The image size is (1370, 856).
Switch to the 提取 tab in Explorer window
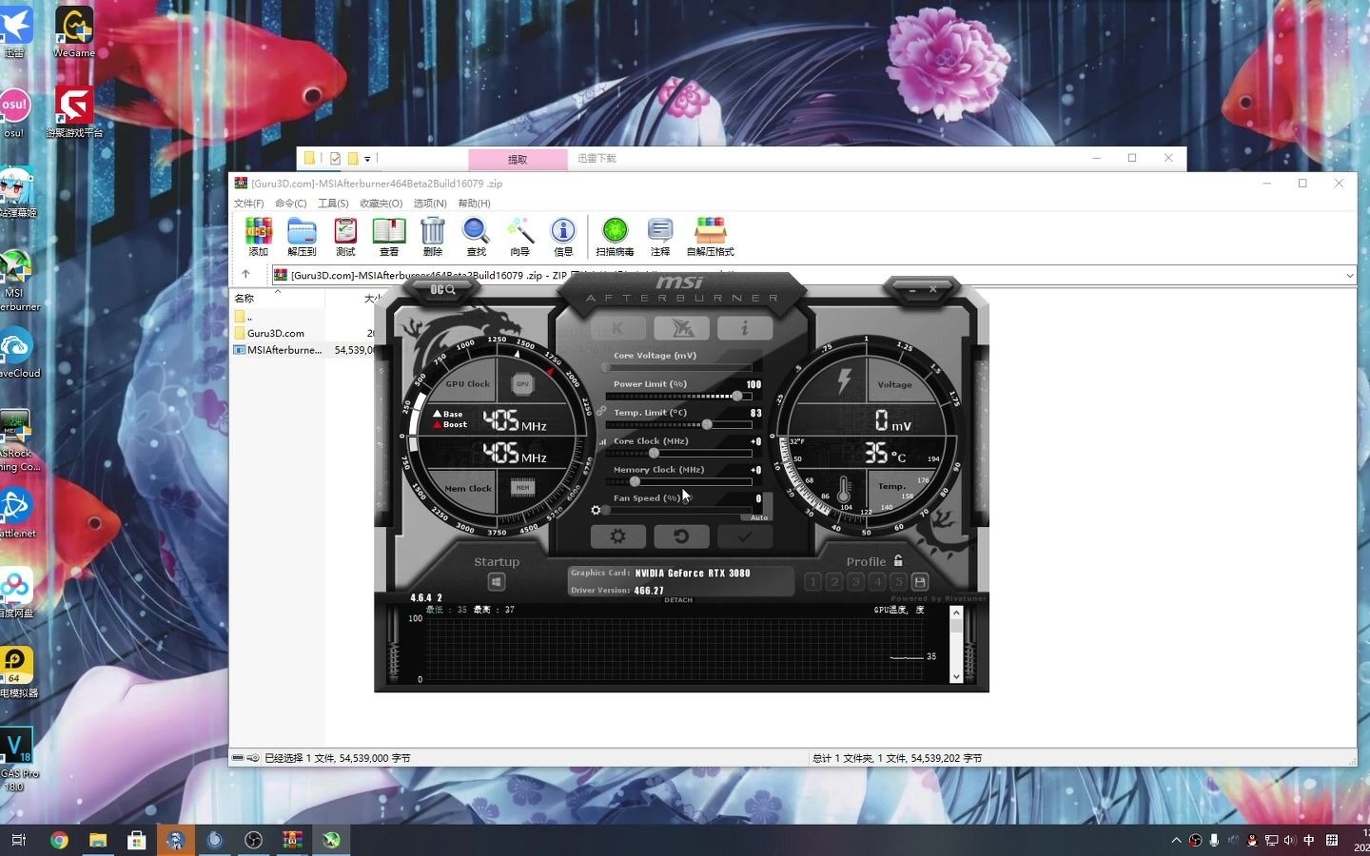point(518,159)
